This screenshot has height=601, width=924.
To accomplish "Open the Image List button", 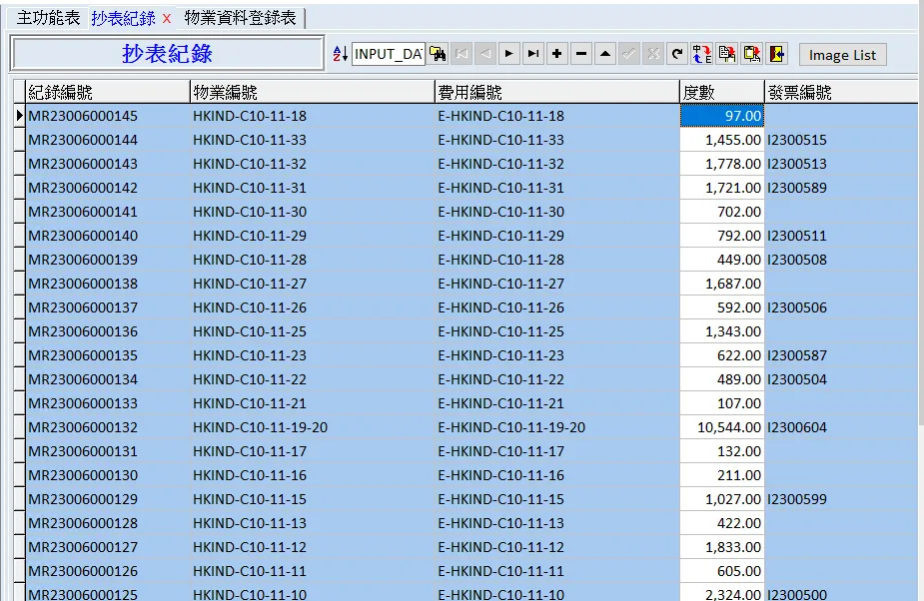I will [842, 55].
